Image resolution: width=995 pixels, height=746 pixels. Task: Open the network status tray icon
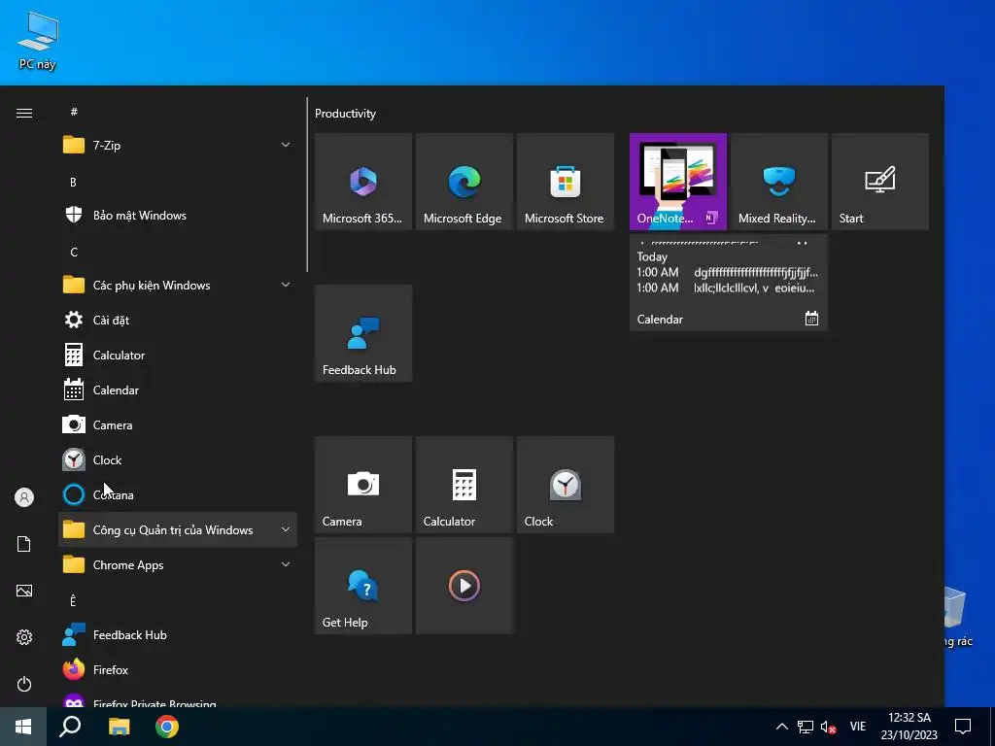tap(806, 727)
